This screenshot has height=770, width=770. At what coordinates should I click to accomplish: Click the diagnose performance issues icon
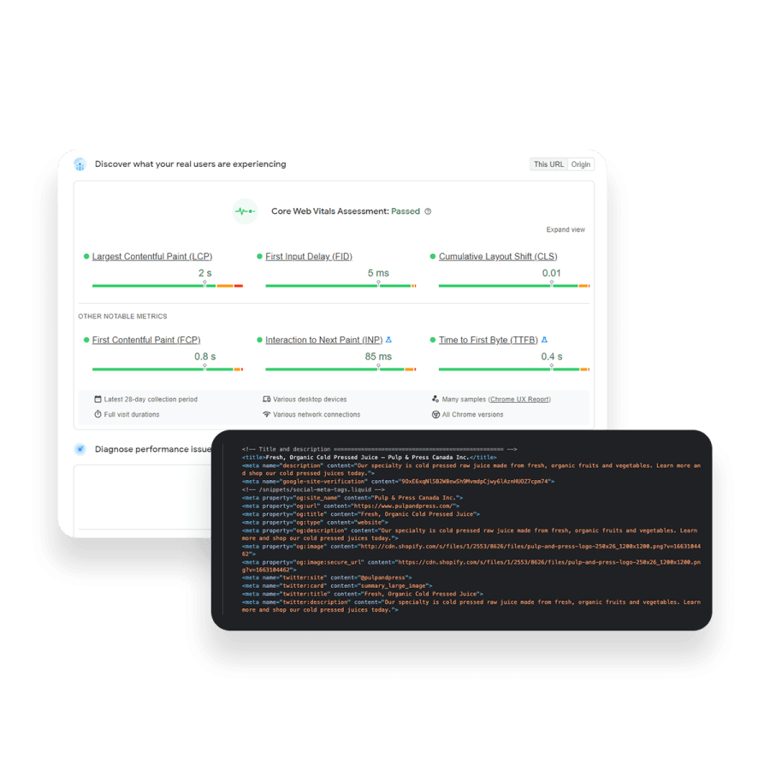pos(80,449)
